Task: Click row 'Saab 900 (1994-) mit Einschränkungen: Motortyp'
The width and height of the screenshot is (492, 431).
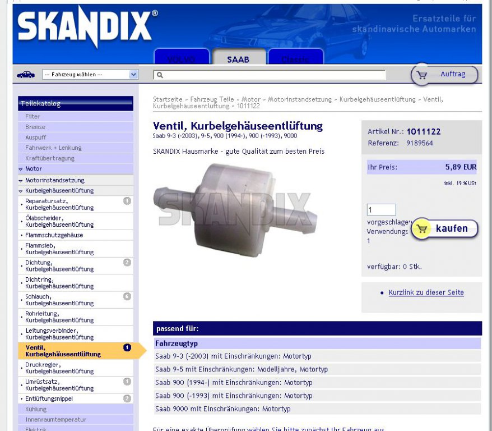Action: [x=317, y=383]
